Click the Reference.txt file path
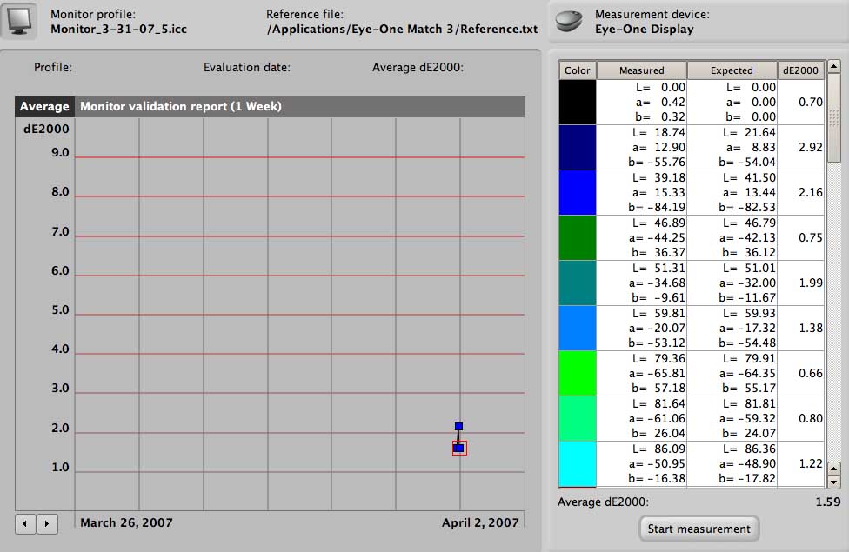The width and height of the screenshot is (849, 552). coord(402,30)
